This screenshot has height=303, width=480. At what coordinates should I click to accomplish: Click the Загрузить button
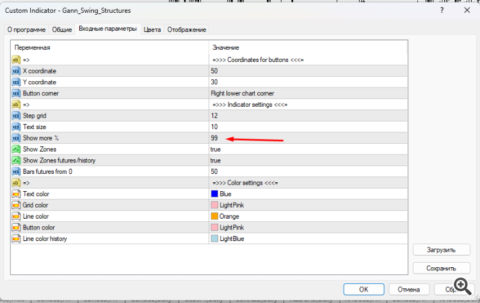tap(441, 250)
